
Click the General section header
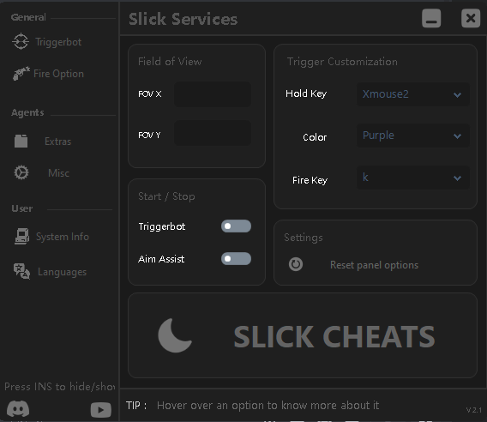click(28, 17)
